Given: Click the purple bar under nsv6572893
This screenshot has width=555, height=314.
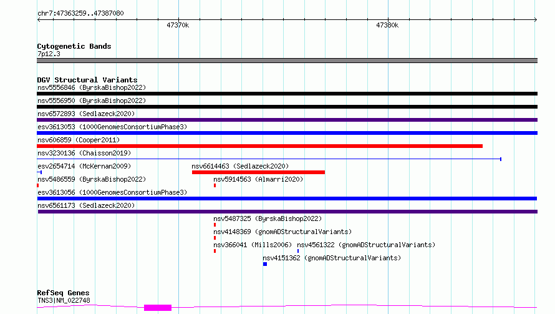Looking at the screenshot, I should tap(287, 120).
